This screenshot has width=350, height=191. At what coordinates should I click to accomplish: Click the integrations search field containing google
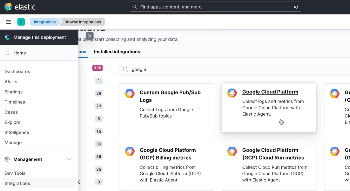[235, 69]
